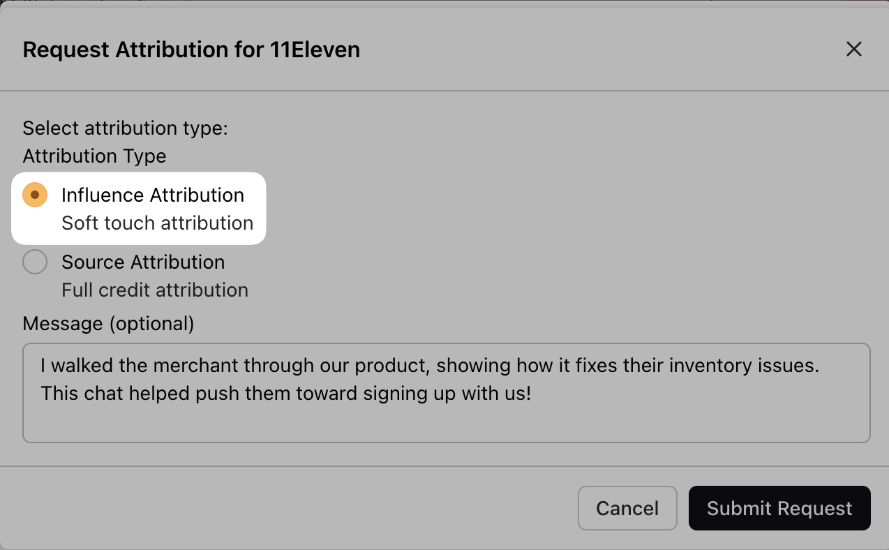
Task: Select the Influence Attribution radio button
Action: pos(33,195)
